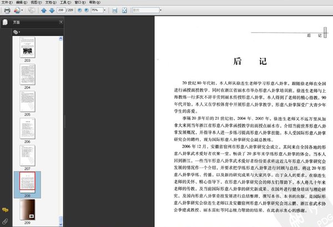Click the scrolling page mode icon
This screenshot has width=333, height=227.
click(115, 10)
